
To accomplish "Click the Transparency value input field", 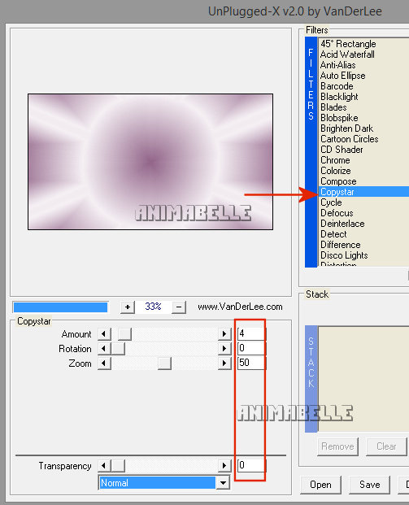I will [251, 465].
